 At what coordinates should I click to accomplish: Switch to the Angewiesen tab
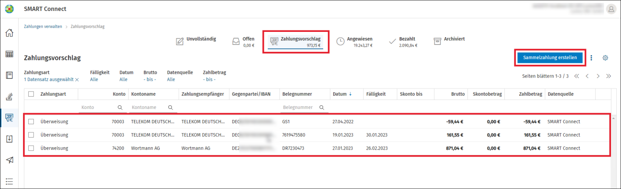coord(354,42)
